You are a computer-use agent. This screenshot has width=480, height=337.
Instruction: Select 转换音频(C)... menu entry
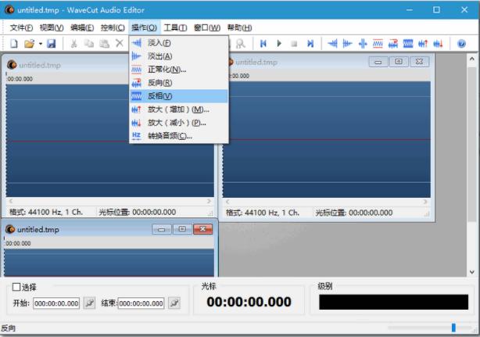(179, 135)
